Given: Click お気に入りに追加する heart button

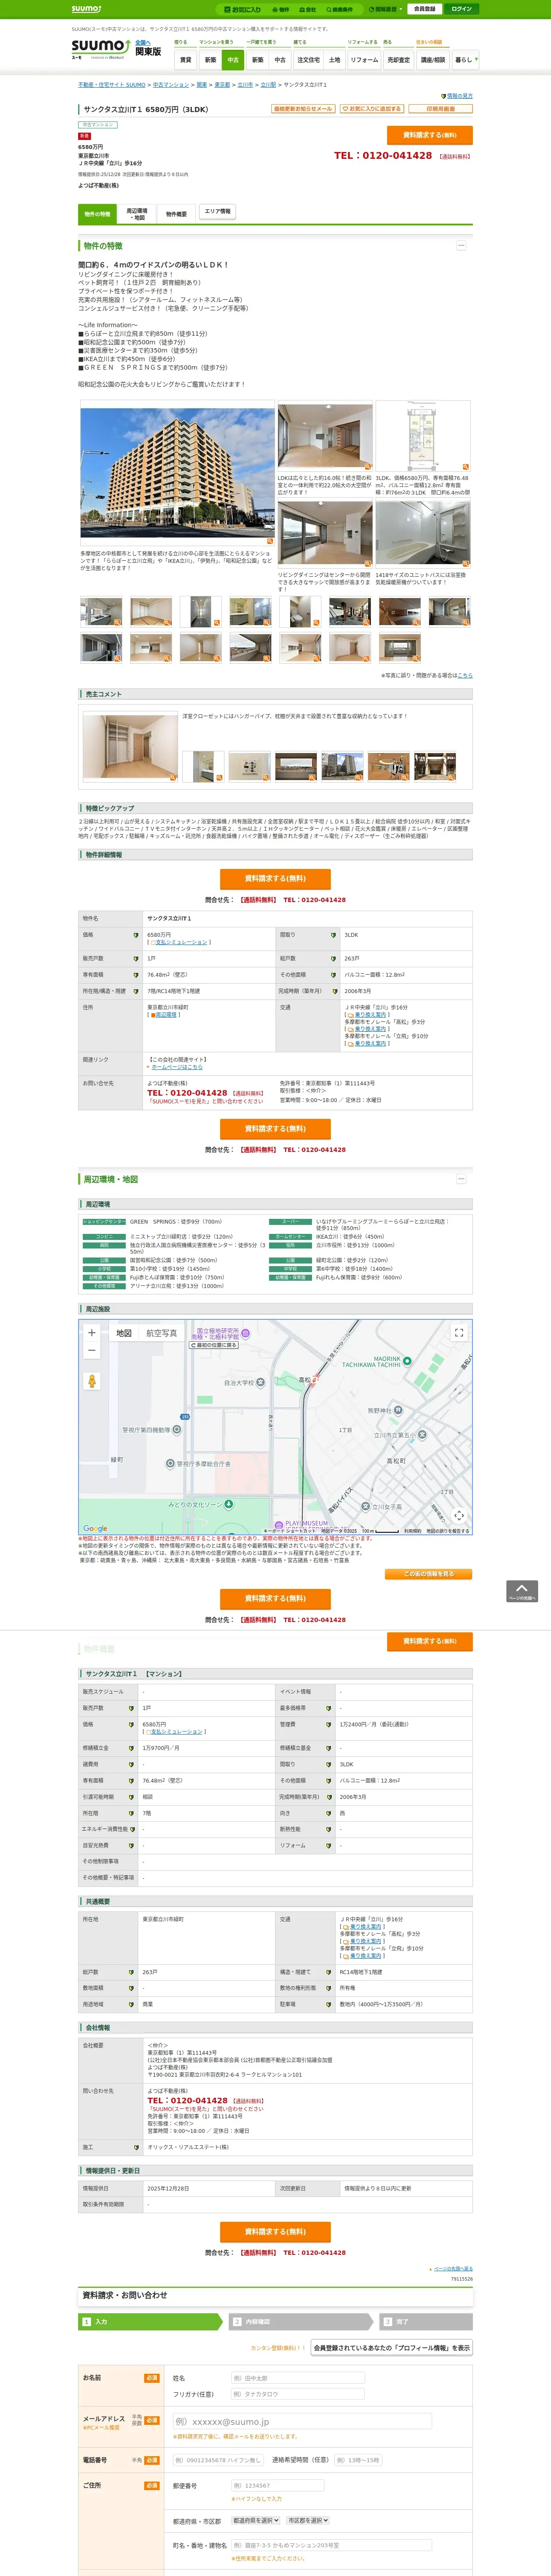Looking at the screenshot, I should (372, 109).
